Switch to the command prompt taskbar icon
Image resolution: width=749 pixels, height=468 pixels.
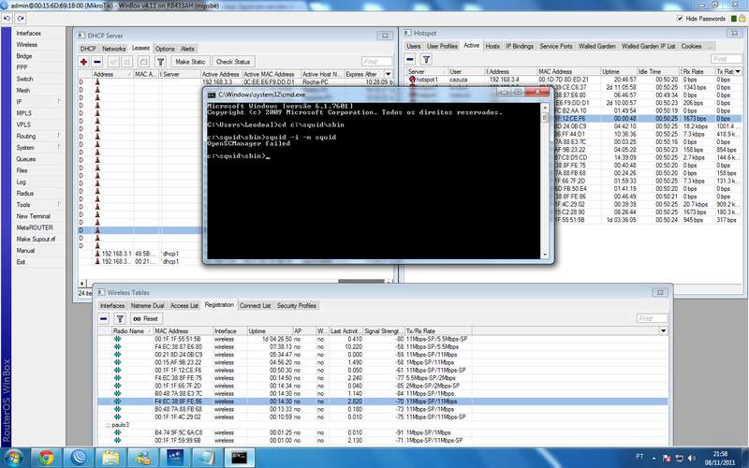coord(240,458)
